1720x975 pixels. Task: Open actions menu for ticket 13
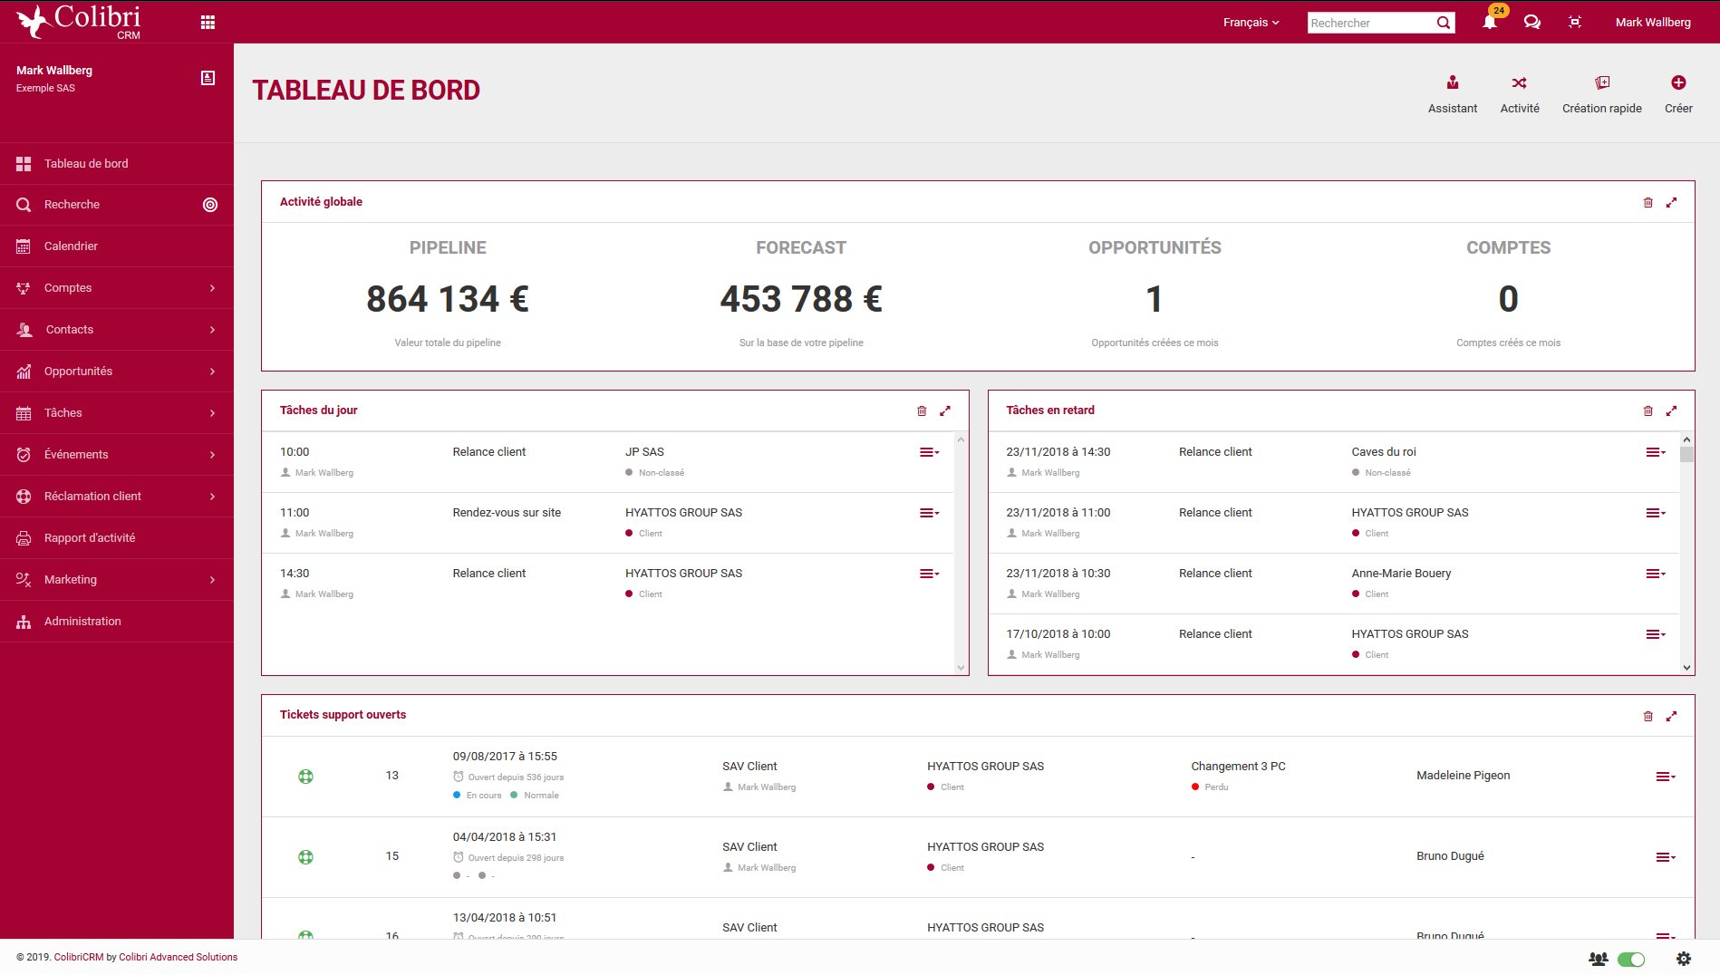pos(1666,777)
